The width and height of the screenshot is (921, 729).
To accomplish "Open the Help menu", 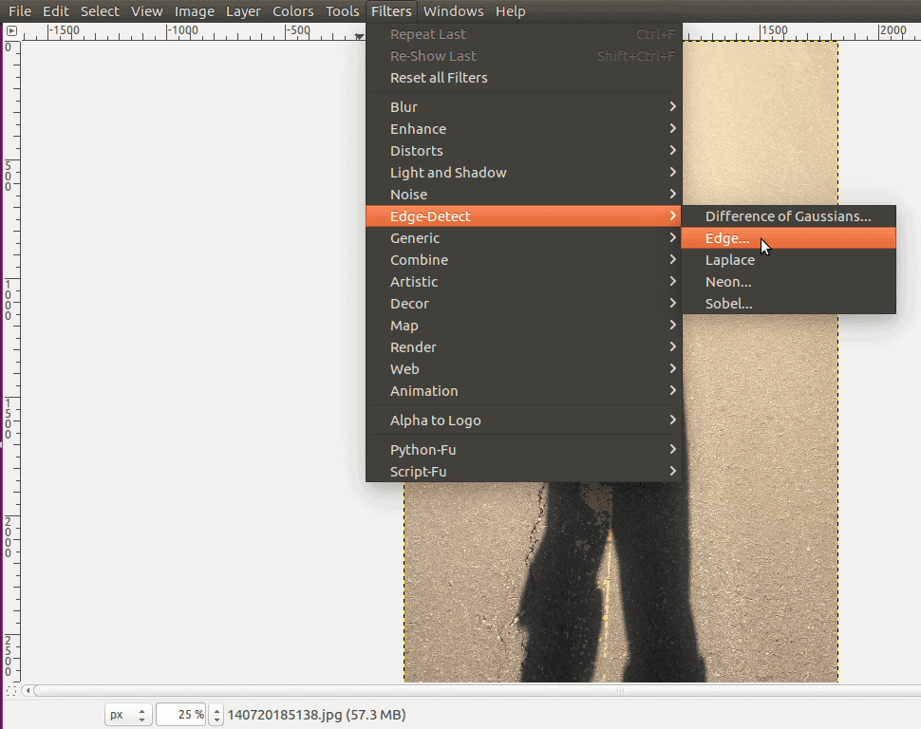I will (511, 11).
